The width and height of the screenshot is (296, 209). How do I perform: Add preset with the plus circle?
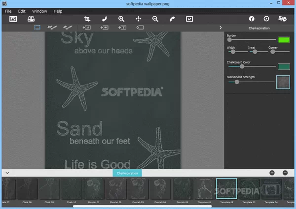tap(272, 173)
